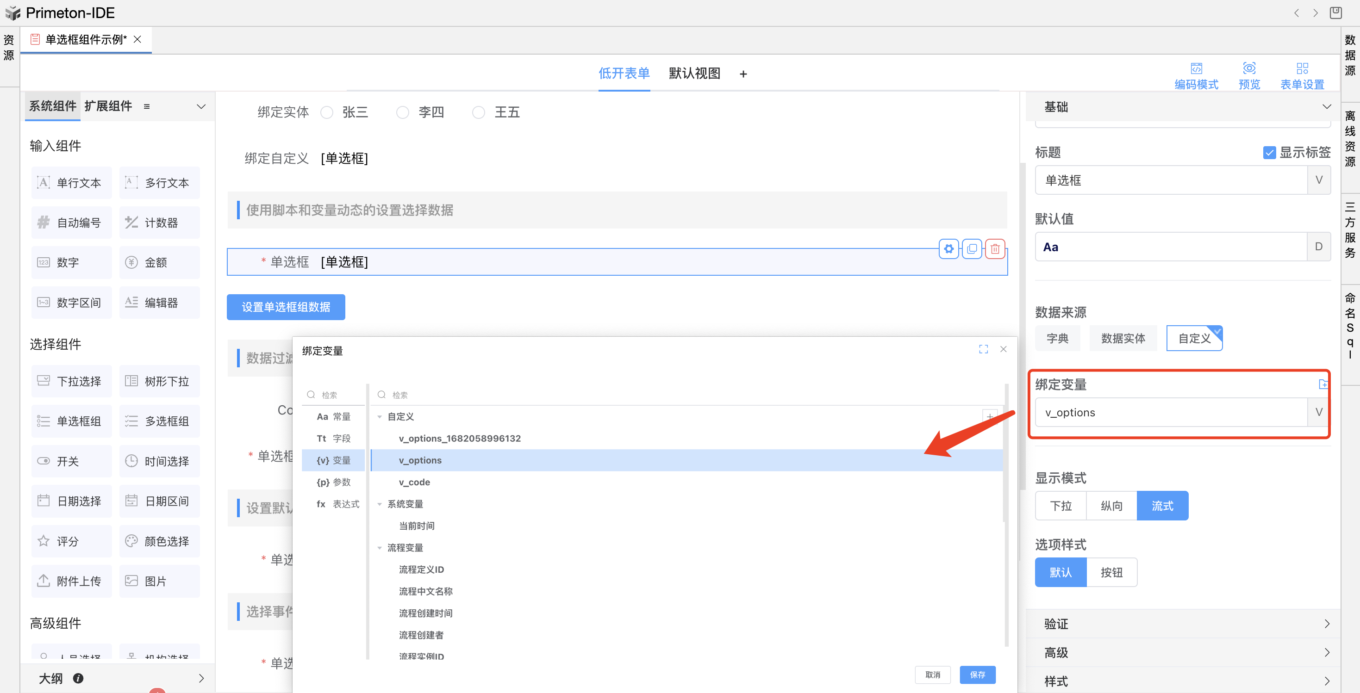Expand the 绑定变量 dialog to fullscreen
The width and height of the screenshot is (1360, 693).
click(x=983, y=349)
